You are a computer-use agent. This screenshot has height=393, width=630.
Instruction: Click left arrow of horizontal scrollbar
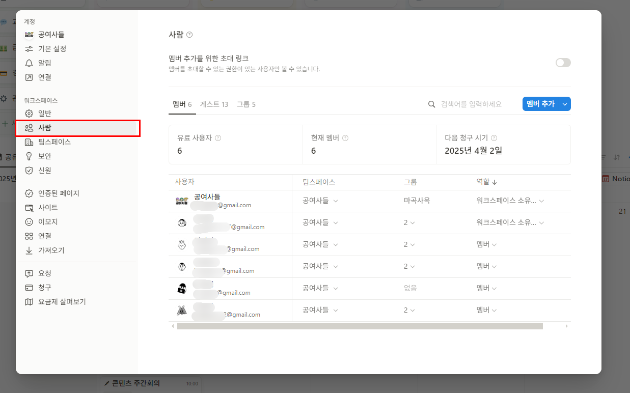(x=172, y=326)
